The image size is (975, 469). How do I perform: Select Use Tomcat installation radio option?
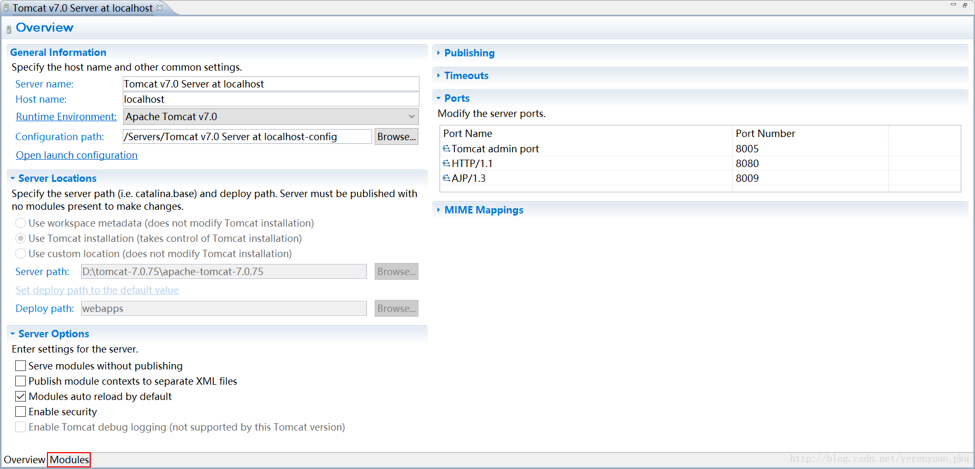[x=21, y=238]
